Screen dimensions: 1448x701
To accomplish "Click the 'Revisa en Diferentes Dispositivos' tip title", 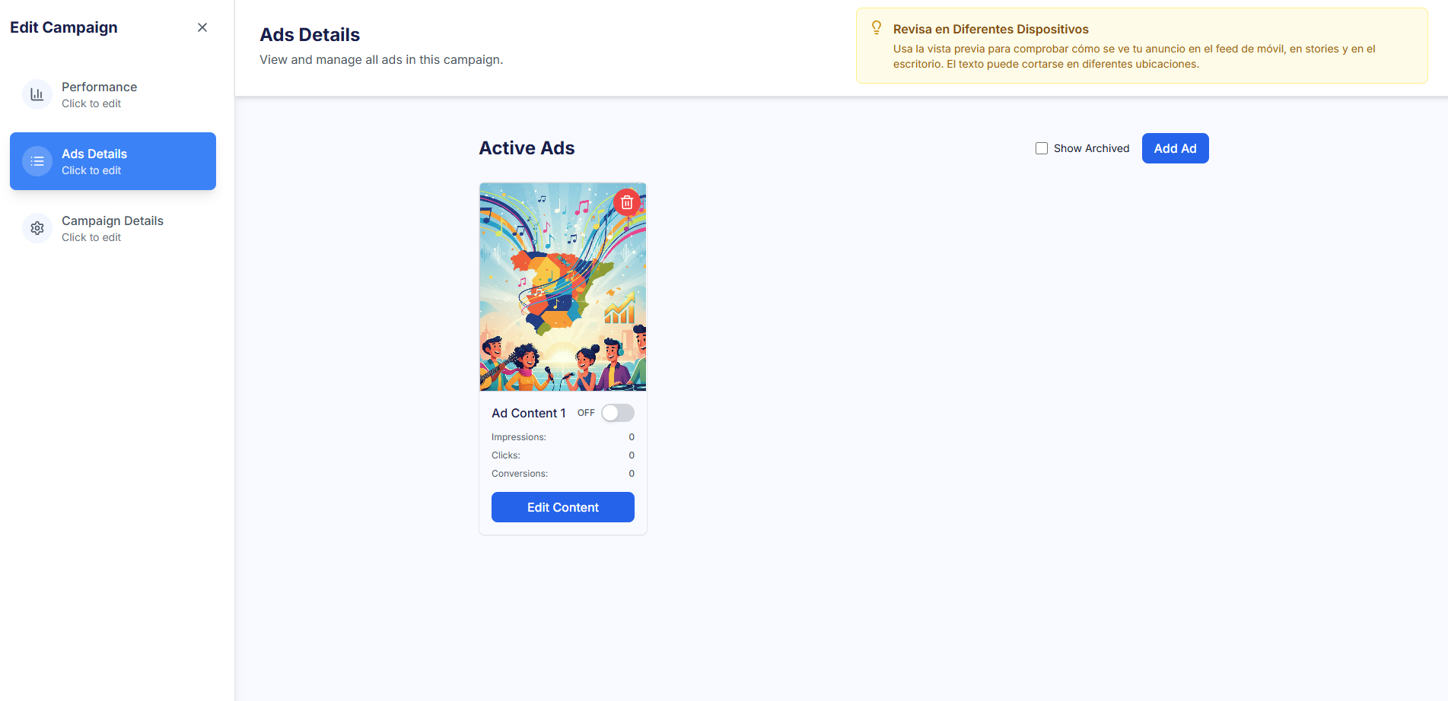I will [x=991, y=29].
